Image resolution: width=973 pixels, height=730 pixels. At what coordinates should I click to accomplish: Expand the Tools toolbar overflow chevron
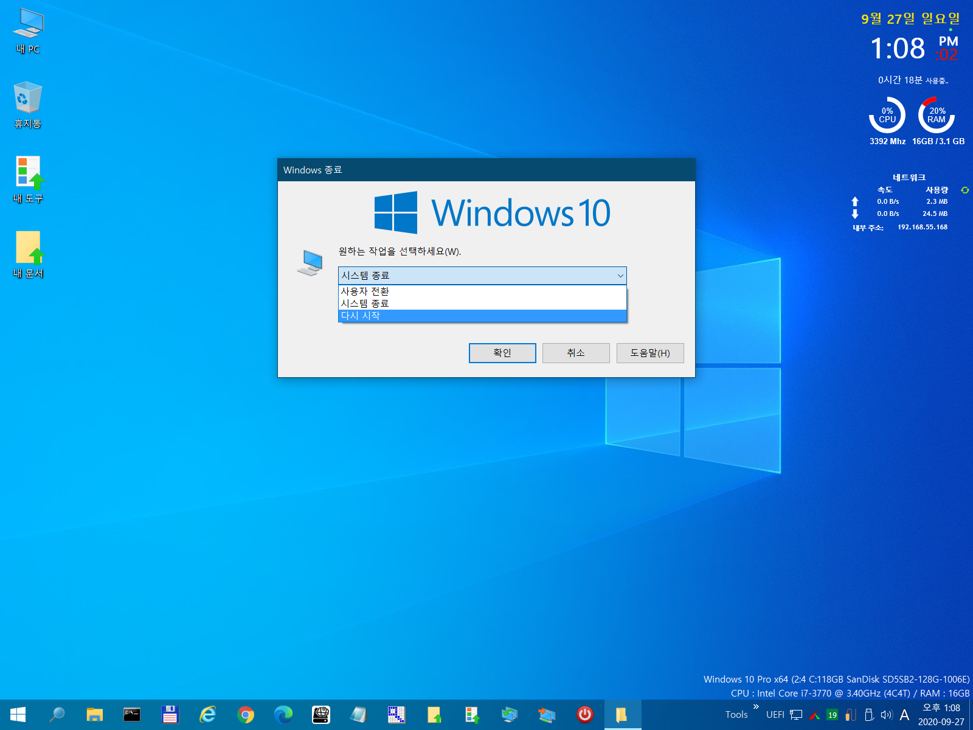(756, 706)
